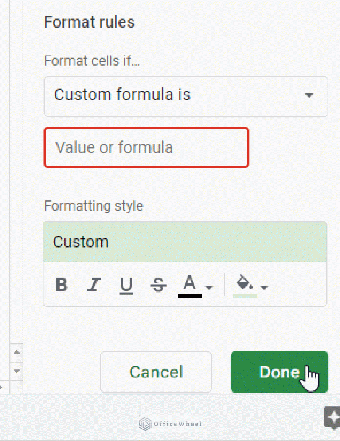Screen dimensions: 340x441
Task: Cancel the format rule
Action: click(156, 372)
